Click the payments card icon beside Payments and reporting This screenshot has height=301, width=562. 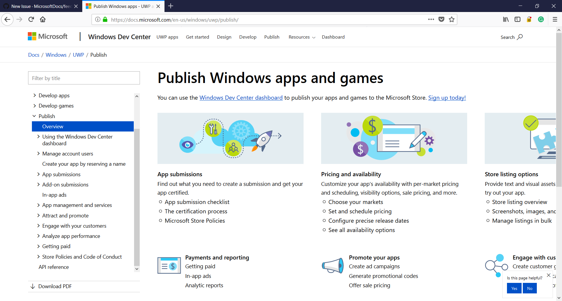coord(169,265)
